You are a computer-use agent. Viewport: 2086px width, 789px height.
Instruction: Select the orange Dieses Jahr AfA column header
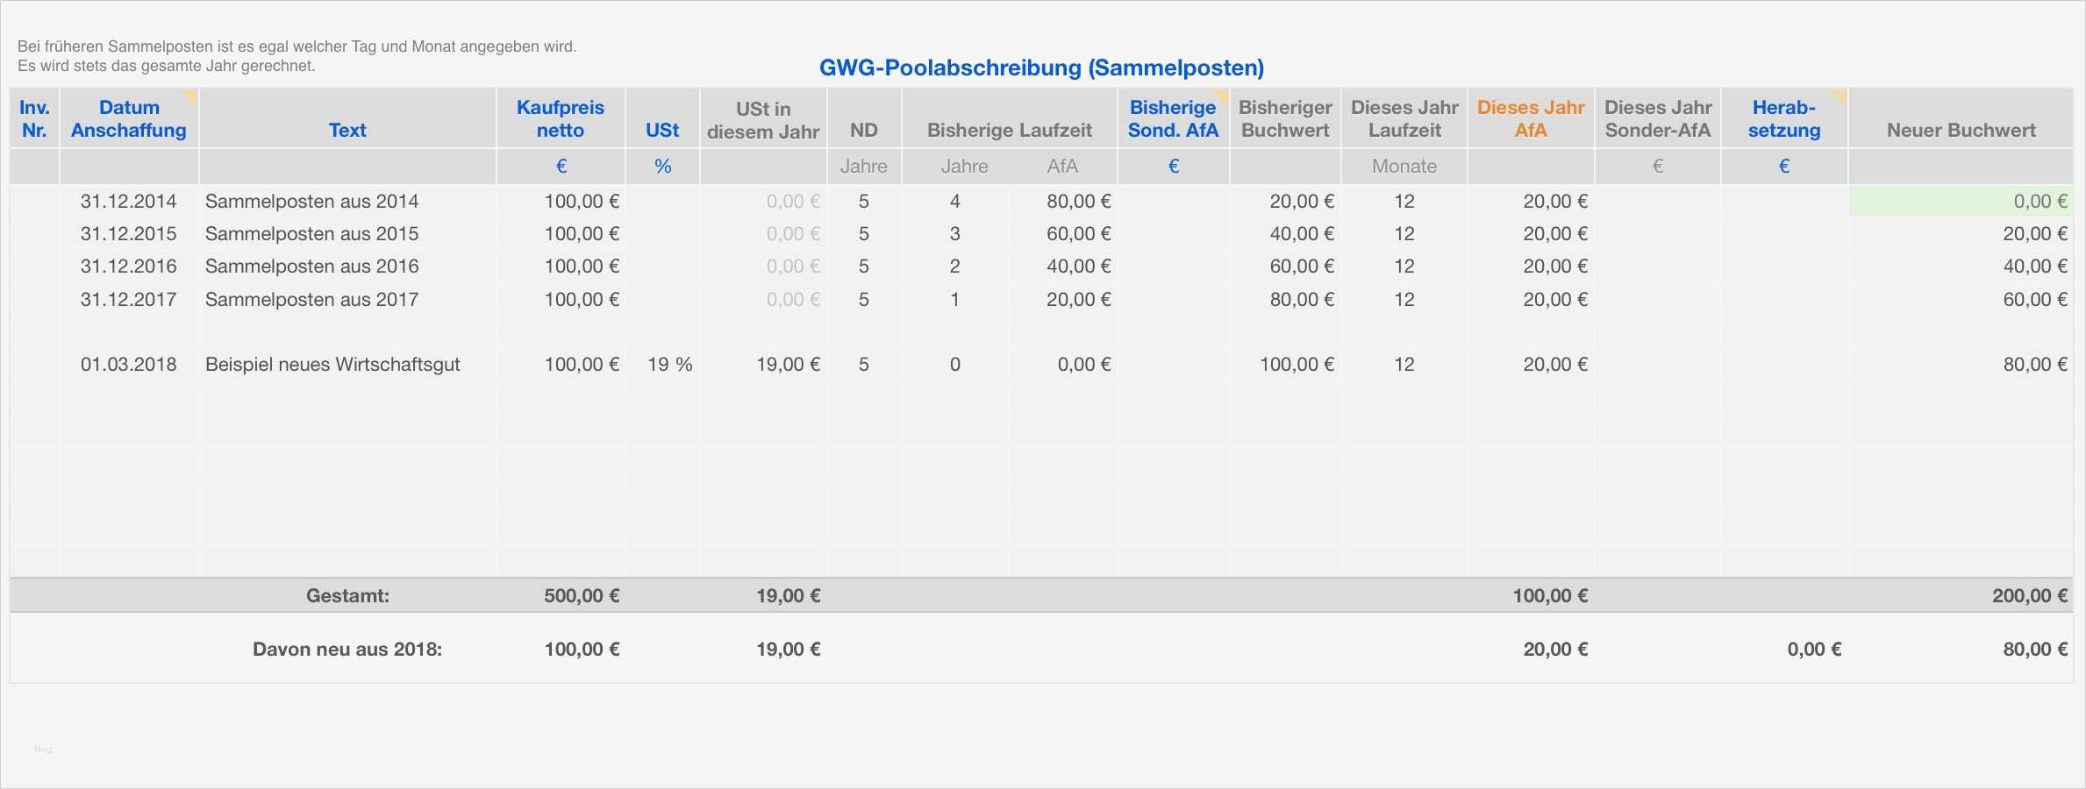(1531, 117)
